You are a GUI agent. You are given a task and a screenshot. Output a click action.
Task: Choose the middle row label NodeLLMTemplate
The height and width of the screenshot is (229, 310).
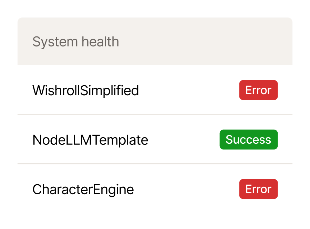click(90, 140)
